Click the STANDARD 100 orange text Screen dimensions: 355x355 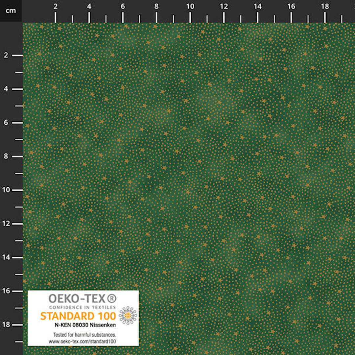[x=78, y=316]
